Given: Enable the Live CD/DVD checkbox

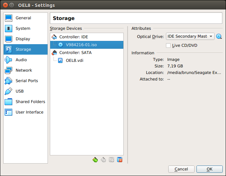Looking at the screenshot, I should tap(168, 45).
